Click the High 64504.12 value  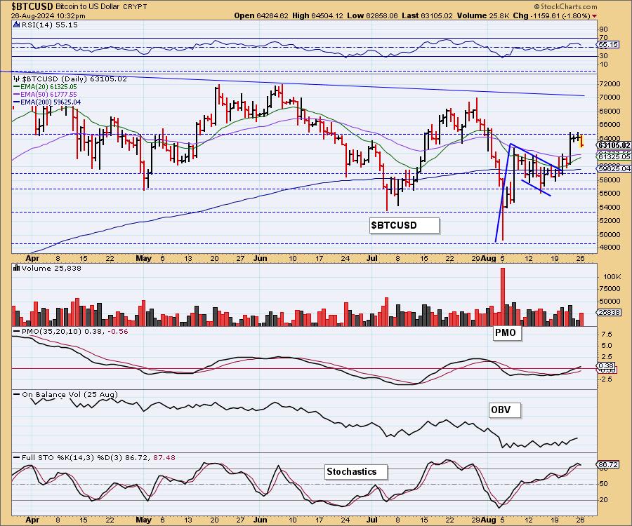point(317,15)
